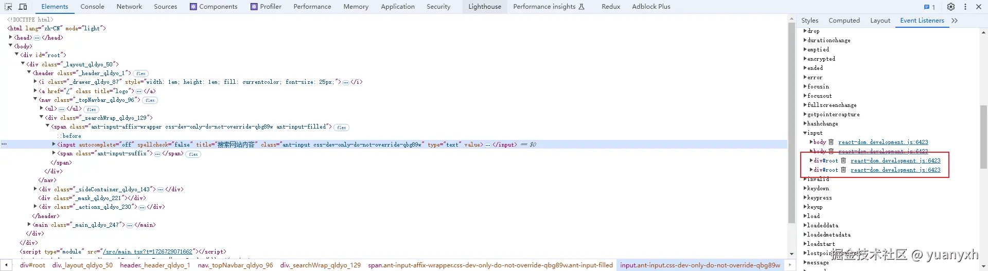
Task: Open the Performance insights tab
Action: (549, 7)
